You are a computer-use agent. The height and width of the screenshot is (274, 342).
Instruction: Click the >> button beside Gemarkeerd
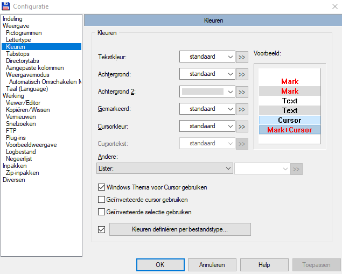coord(242,109)
